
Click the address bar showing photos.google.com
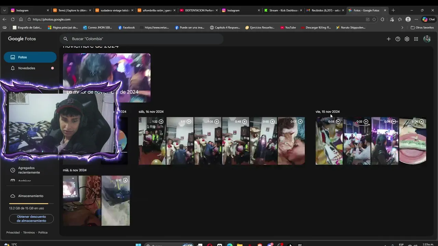pyautogui.click(x=195, y=19)
